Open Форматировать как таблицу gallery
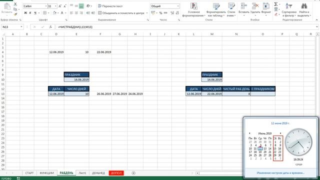The width and height of the screenshot is (320, 180). pos(216,10)
